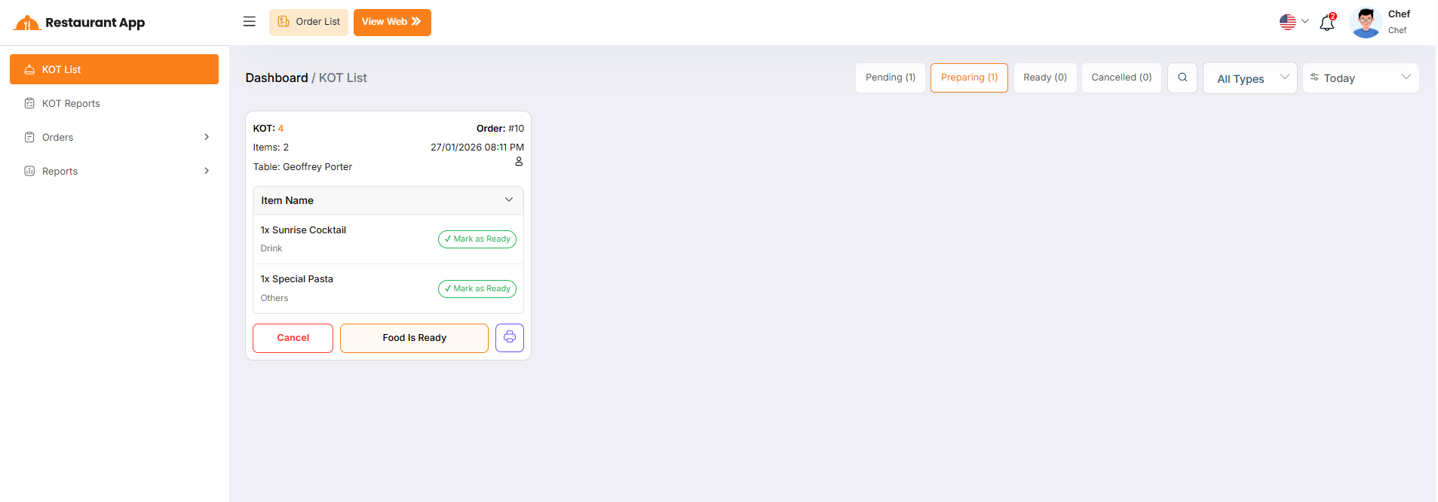Screen dimensions: 1438x502
Task: Cancel the KOT order
Action: [x=293, y=338]
